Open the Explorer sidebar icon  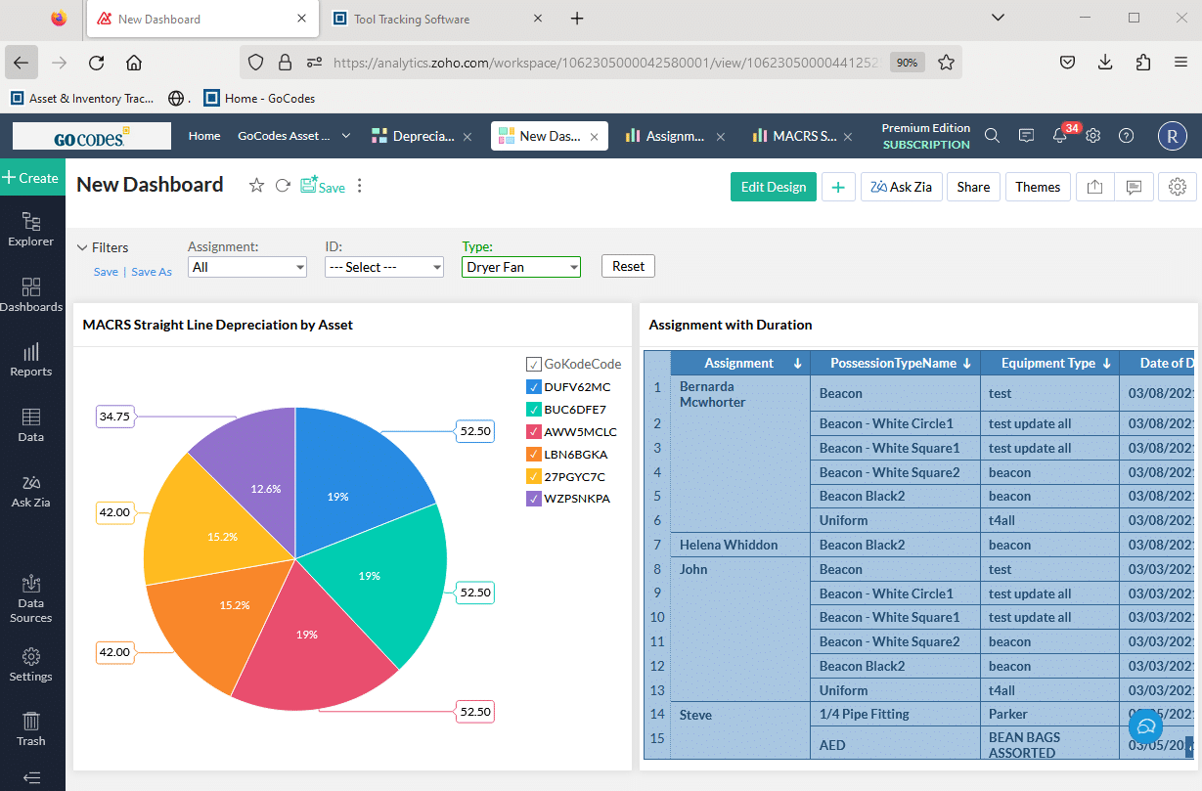(x=31, y=229)
